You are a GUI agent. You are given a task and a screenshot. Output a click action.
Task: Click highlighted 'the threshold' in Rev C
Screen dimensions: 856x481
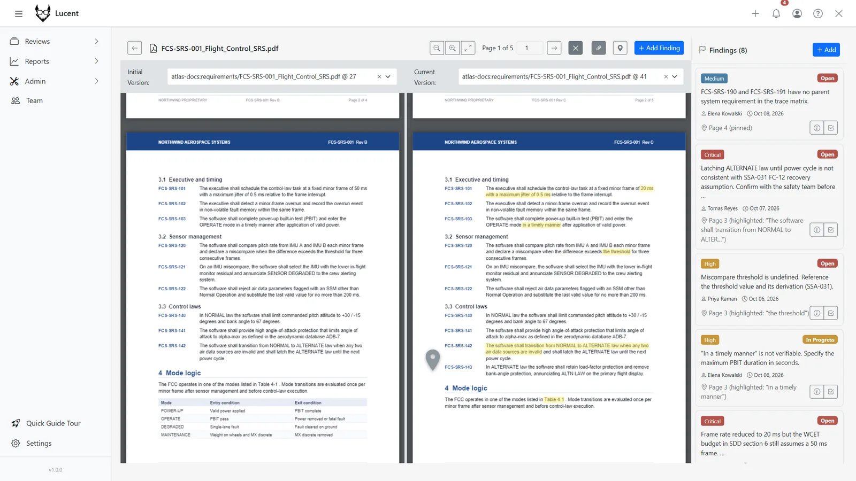(x=616, y=252)
